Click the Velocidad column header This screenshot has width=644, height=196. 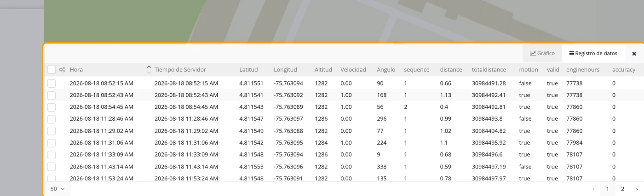[x=353, y=70]
